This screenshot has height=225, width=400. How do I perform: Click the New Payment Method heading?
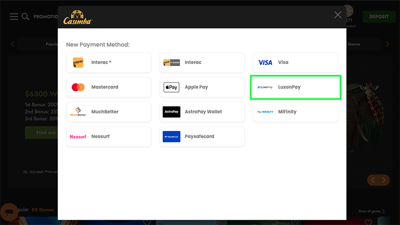(98, 44)
